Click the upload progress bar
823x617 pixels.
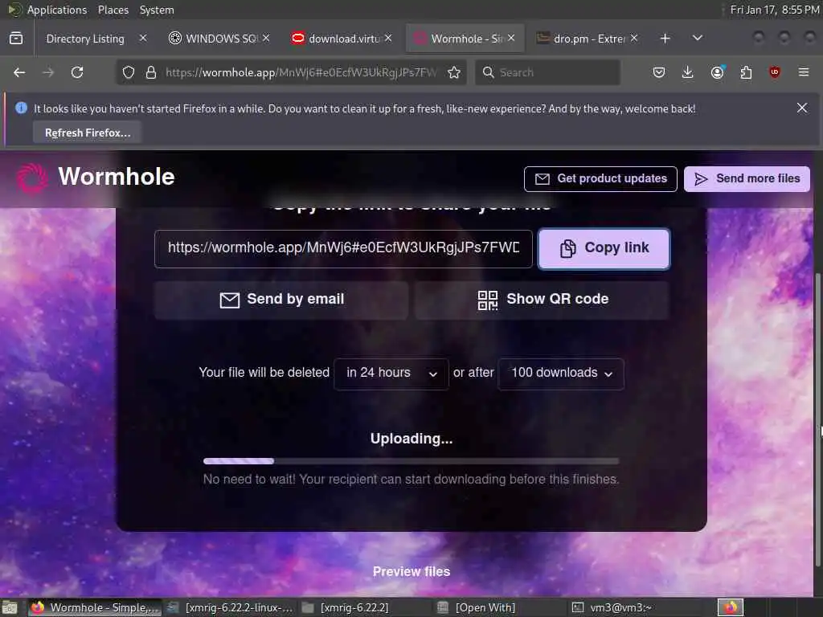click(x=411, y=461)
